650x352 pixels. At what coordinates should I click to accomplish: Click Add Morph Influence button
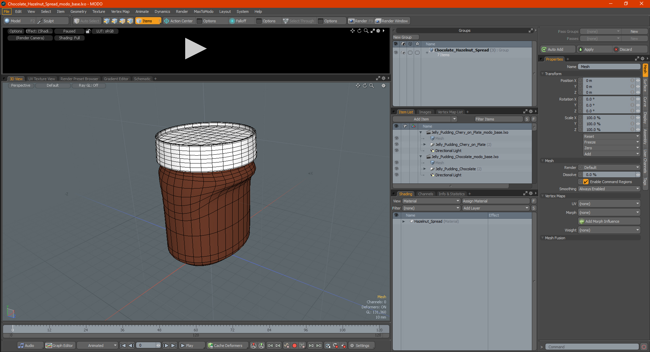609,221
